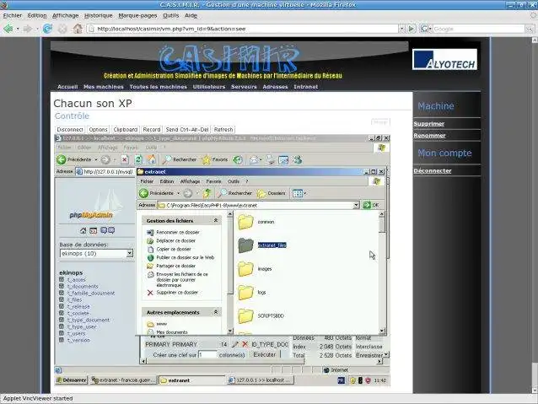538x404 pixels.
Task: Click printer icon in Internet Explorer toolbar
Action: point(271,159)
